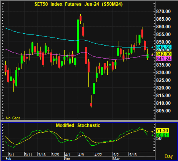This screenshot has width=178, height=161.
Task: Click the last green candle near 842
Action: [x=148, y=56]
